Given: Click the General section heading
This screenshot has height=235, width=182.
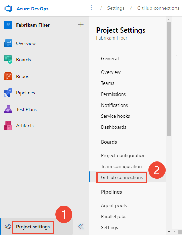Looking at the screenshot, I should click(x=110, y=59).
